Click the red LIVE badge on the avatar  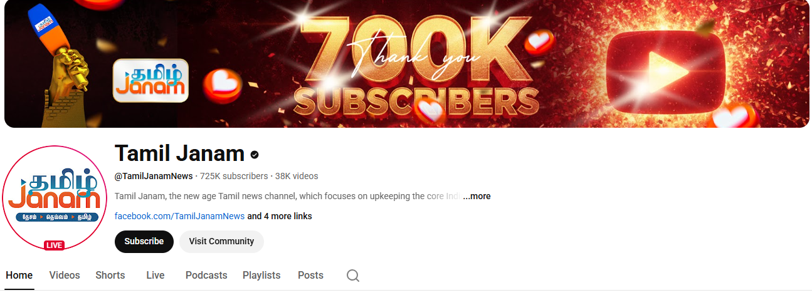click(55, 245)
